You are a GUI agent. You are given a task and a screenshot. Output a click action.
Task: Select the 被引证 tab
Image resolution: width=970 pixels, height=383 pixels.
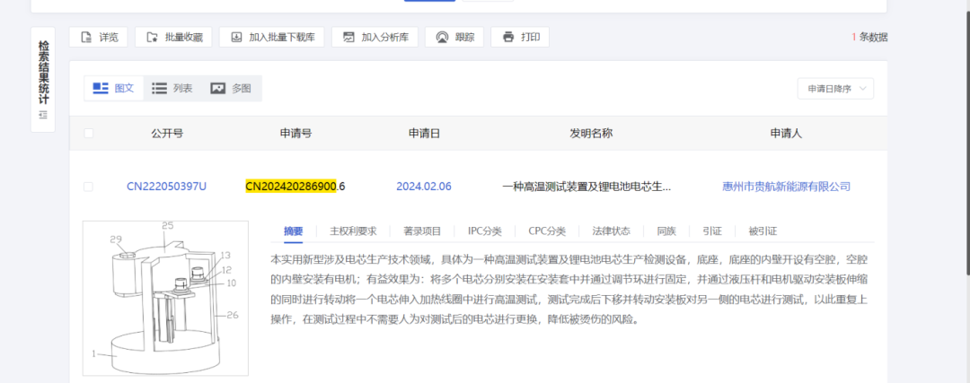coord(763,231)
